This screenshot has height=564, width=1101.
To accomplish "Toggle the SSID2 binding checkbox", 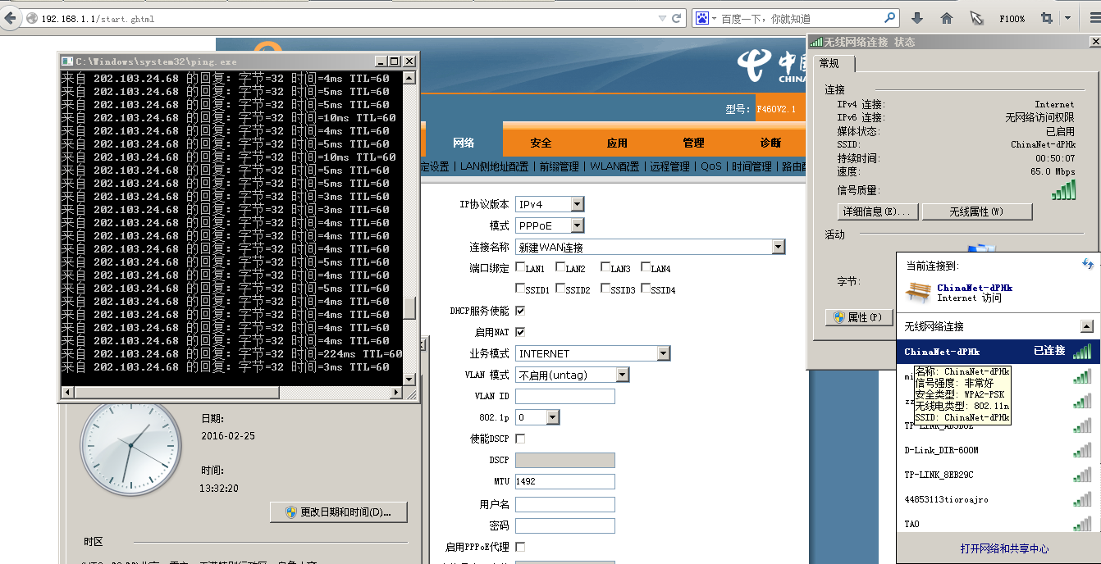I will click(560, 289).
